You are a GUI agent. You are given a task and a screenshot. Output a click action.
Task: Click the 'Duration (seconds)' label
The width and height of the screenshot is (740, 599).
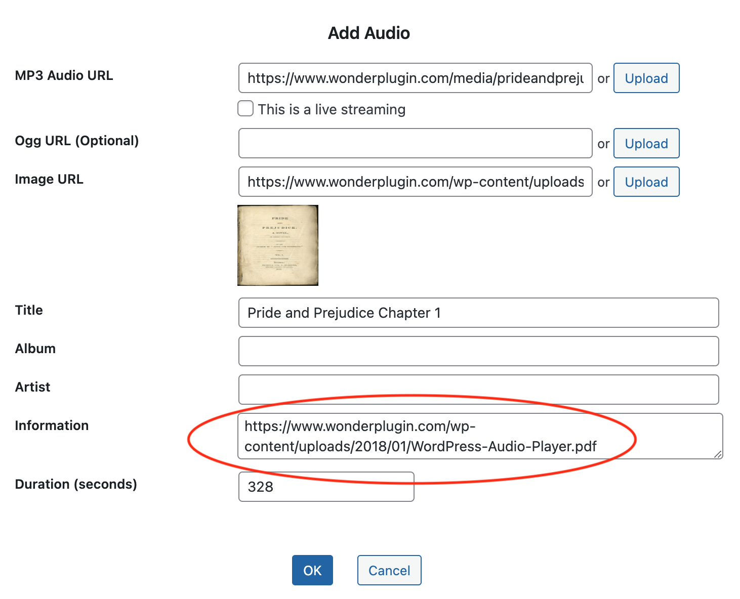click(76, 484)
